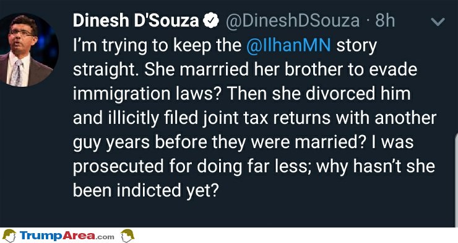Viewport: 458px width, 243px height.
Task: Click the 8h tweet timestamp
Action: click(x=385, y=21)
